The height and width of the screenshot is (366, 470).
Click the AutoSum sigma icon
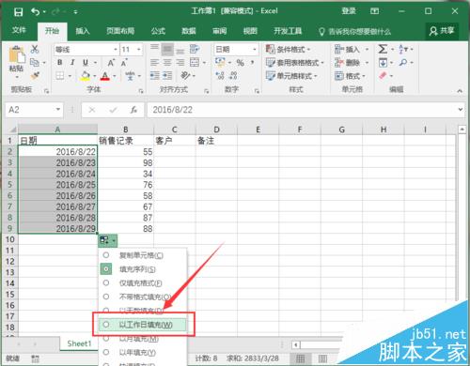click(x=383, y=49)
